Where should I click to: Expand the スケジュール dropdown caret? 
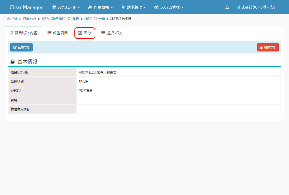point(79,8)
